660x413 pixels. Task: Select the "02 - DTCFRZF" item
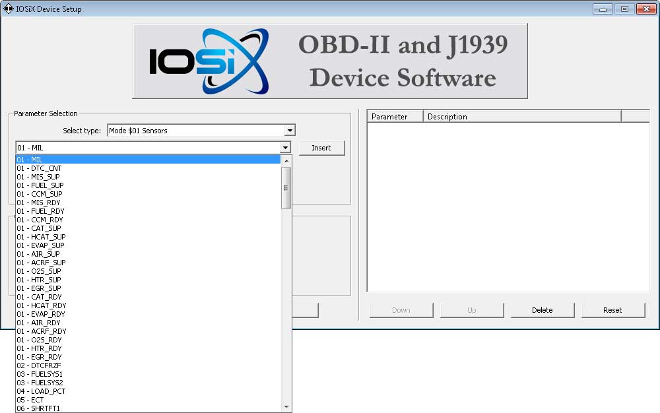click(x=148, y=365)
